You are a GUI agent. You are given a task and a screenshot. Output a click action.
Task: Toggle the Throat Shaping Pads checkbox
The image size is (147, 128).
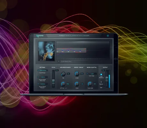[59, 61]
